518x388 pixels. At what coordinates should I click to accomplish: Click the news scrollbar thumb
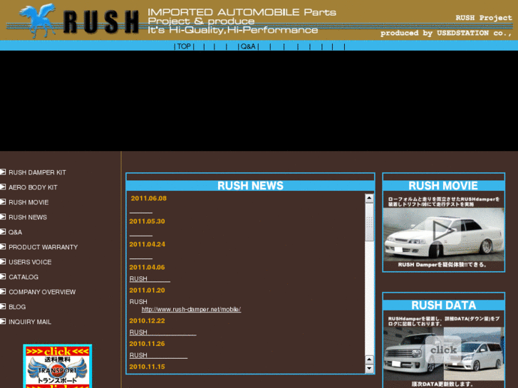pyautogui.click(x=369, y=222)
